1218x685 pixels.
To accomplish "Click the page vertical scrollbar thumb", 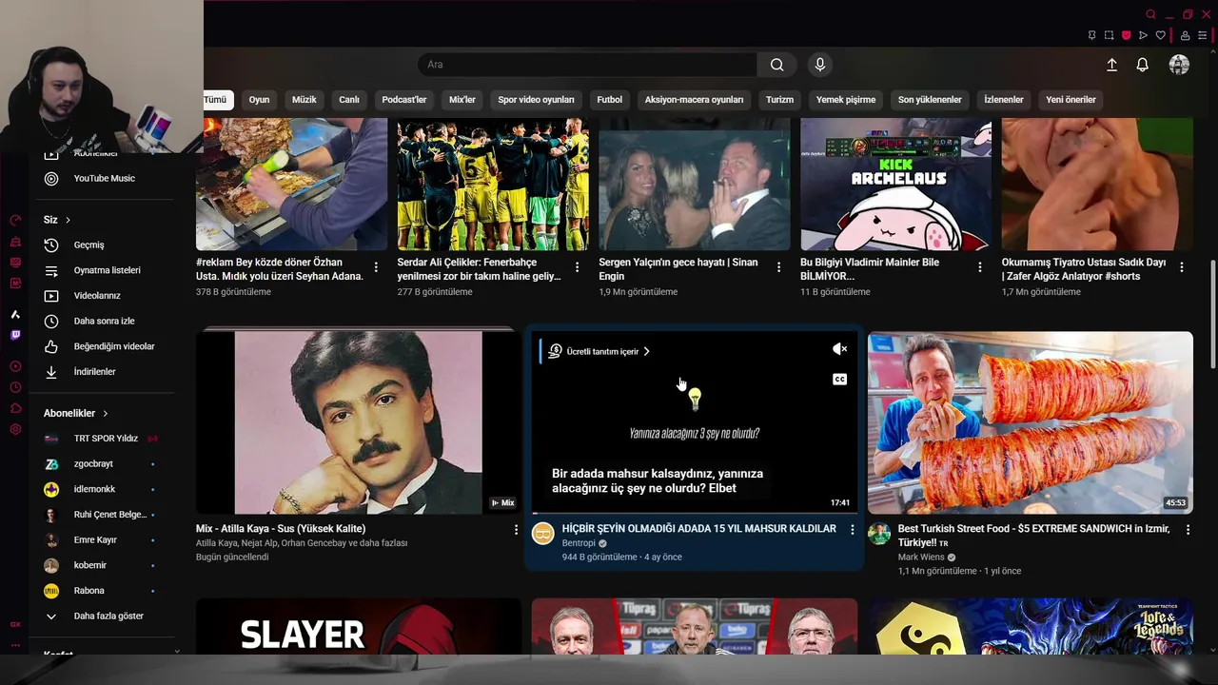I will point(1212,314).
